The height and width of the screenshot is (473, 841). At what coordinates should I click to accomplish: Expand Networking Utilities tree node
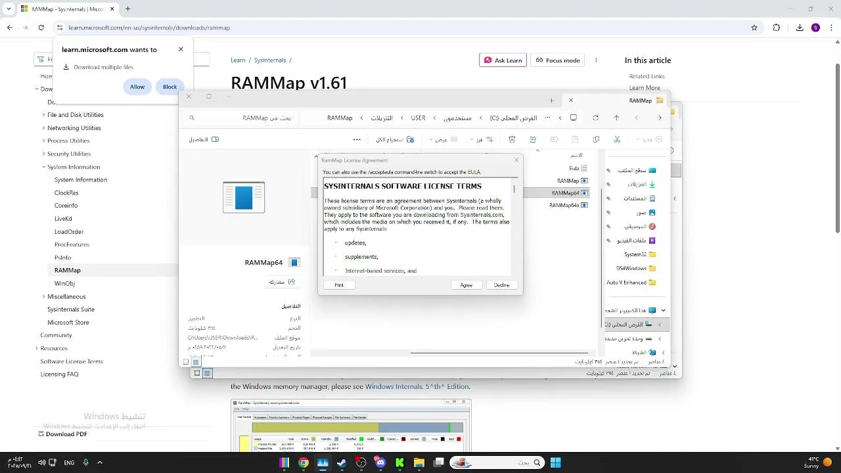[44, 128]
